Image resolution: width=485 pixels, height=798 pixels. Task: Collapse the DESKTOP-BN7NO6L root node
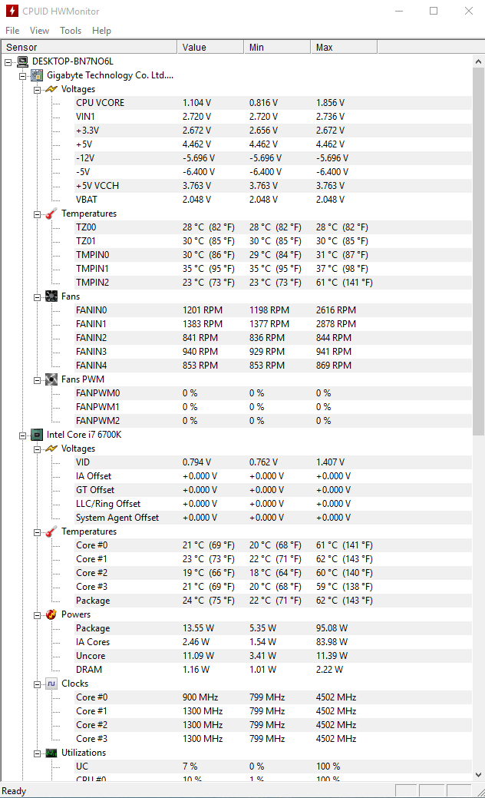8,61
